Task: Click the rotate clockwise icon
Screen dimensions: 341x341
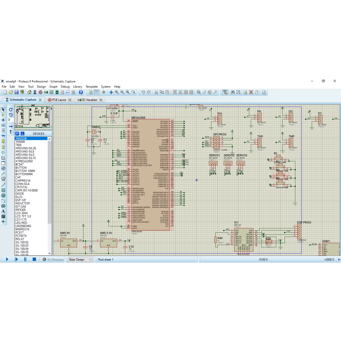Action: [11, 109]
